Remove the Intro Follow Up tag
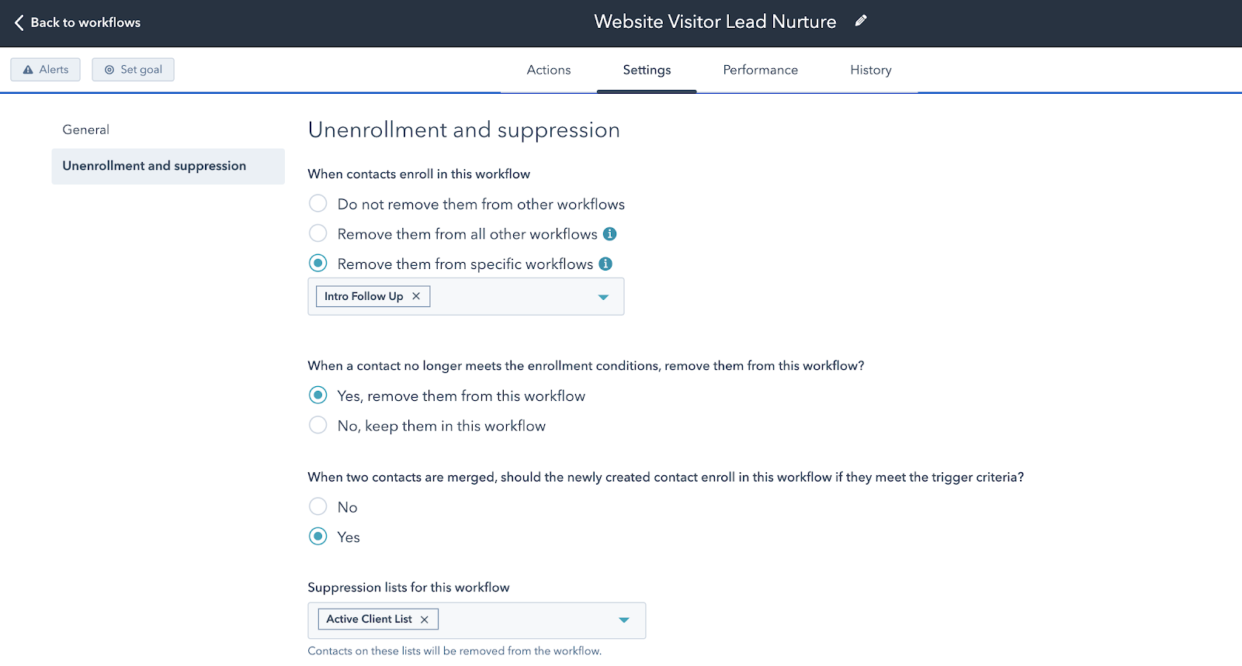 [416, 296]
